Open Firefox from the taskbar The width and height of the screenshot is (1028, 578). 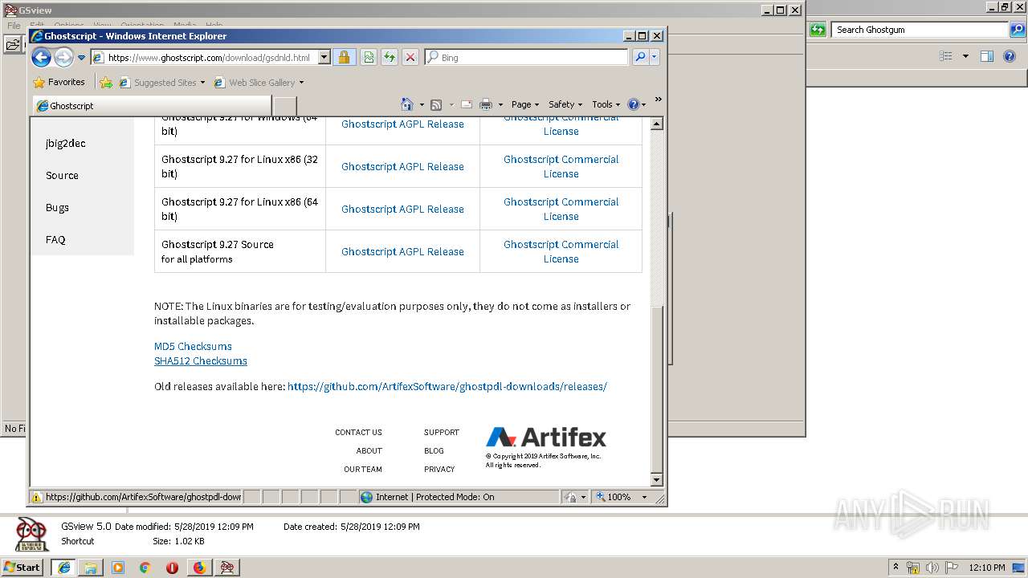pyautogui.click(x=199, y=567)
